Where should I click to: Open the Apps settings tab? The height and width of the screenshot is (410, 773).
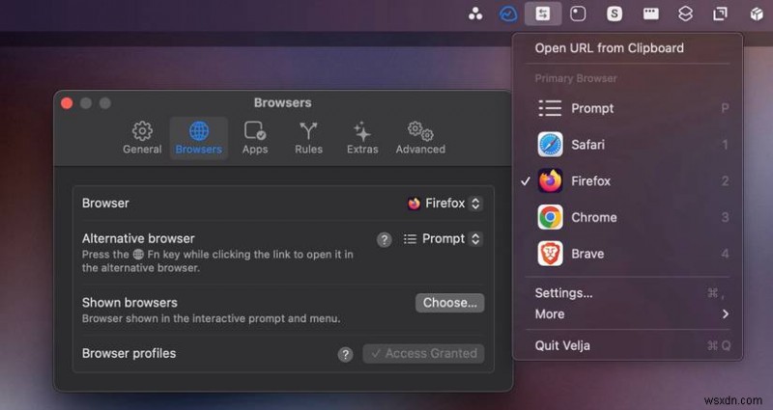tap(255, 138)
